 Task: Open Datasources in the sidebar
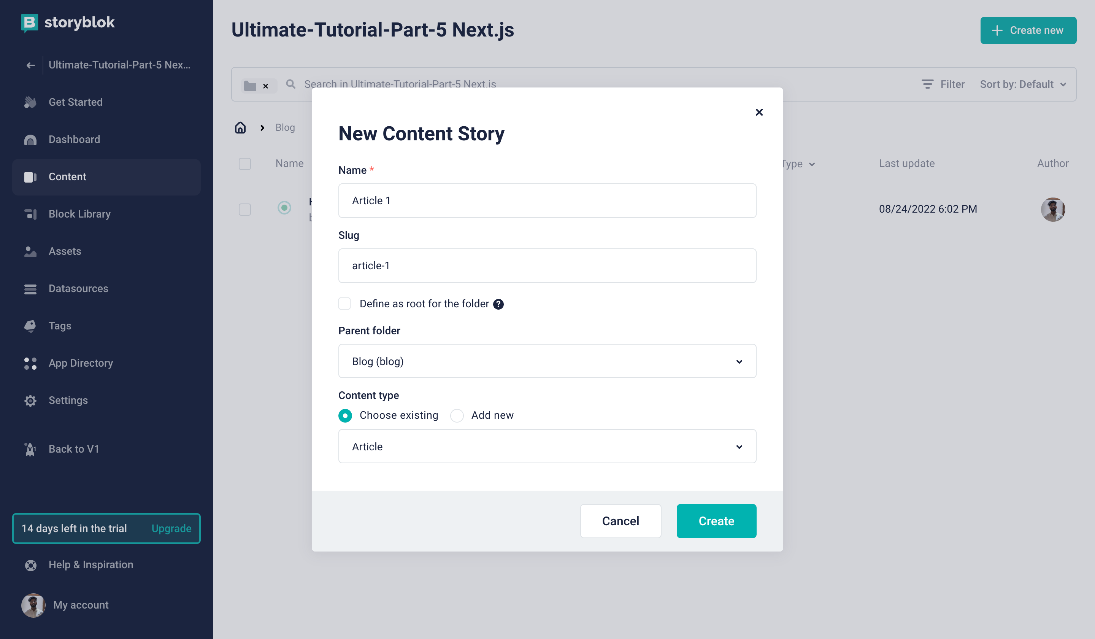(106, 289)
